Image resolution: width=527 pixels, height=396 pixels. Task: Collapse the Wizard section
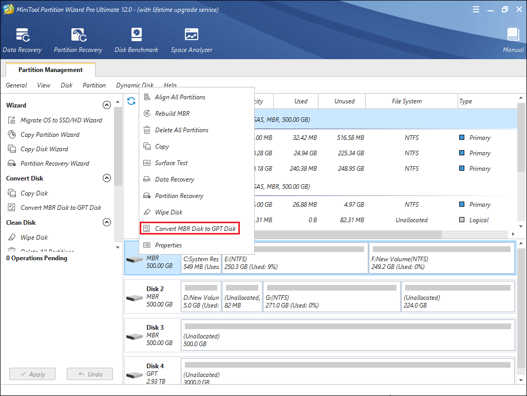tap(106, 105)
